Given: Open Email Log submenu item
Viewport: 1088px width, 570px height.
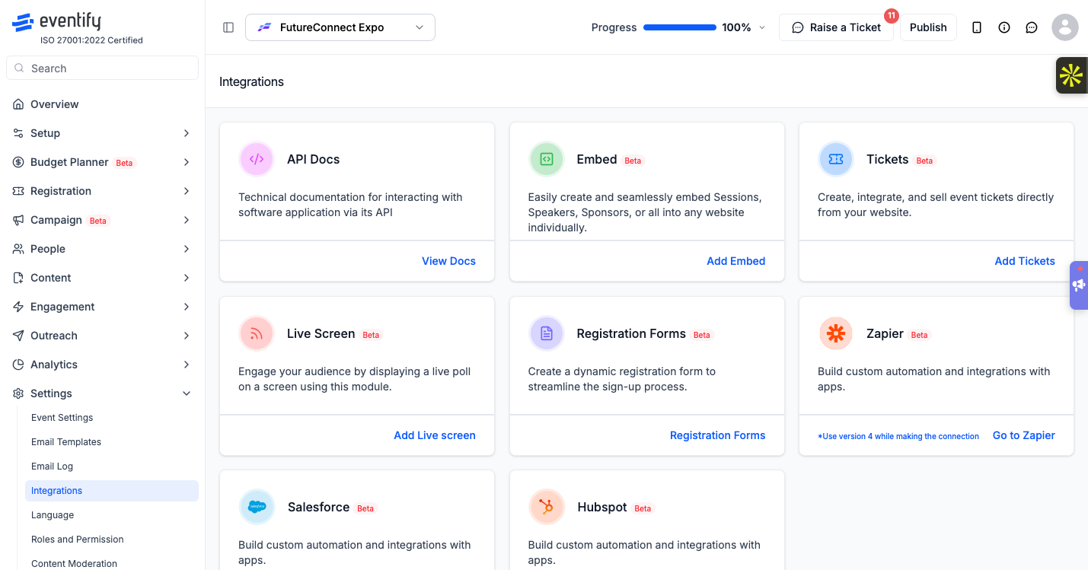Looking at the screenshot, I should pyautogui.click(x=52, y=467).
